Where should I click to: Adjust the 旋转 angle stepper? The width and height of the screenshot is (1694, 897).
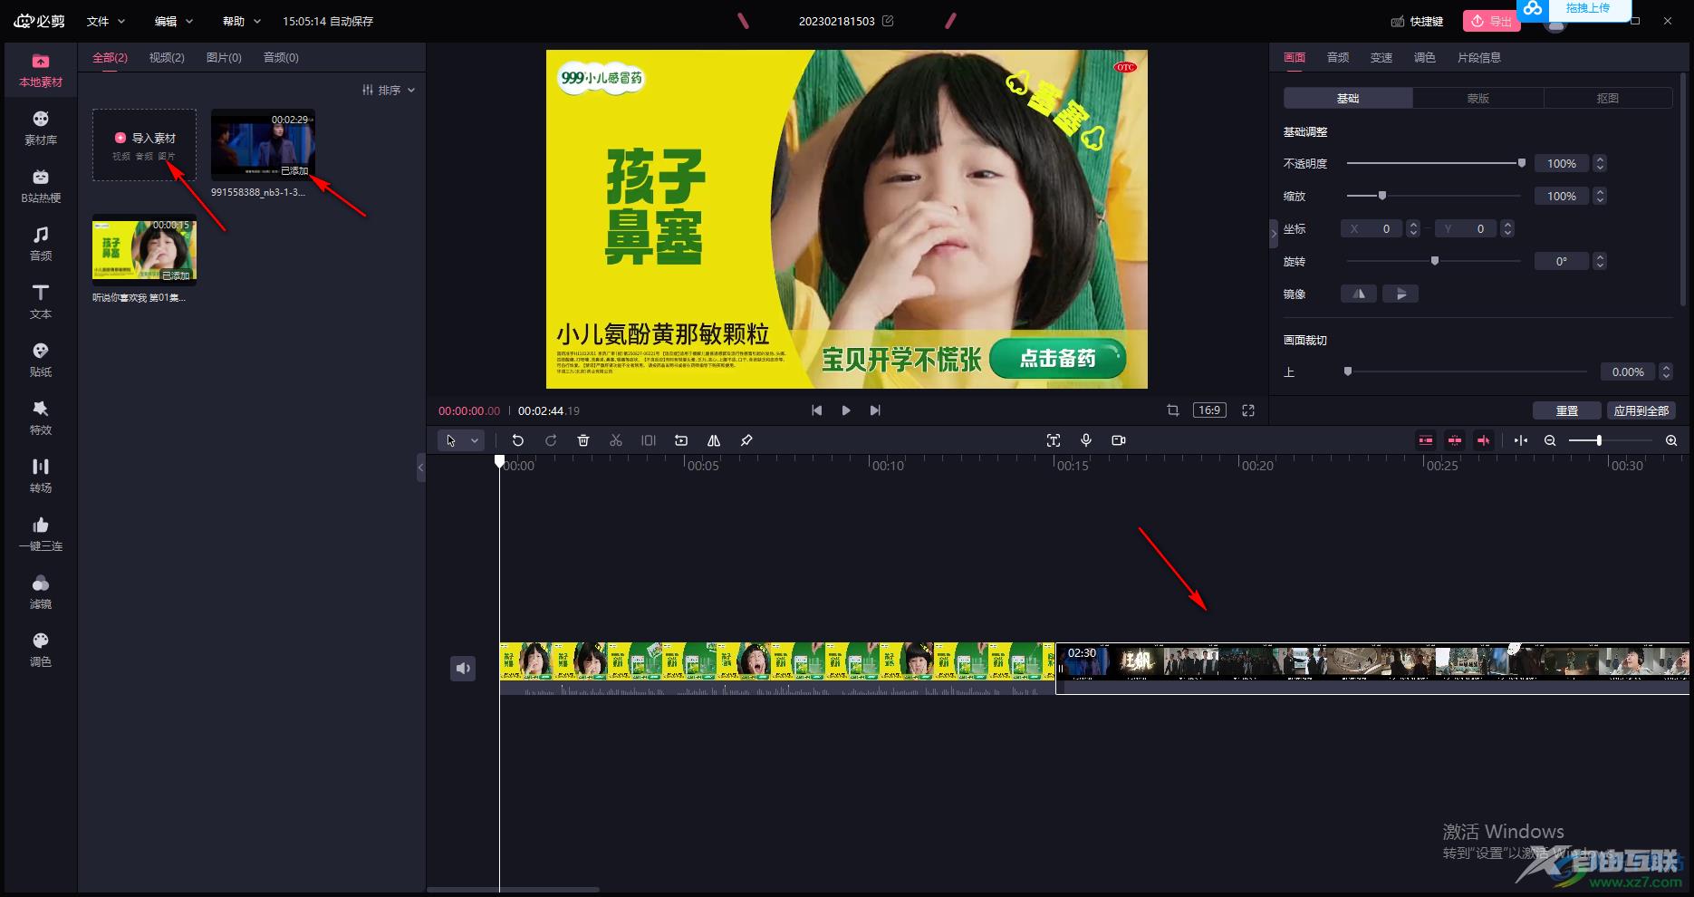point(1600,261)
